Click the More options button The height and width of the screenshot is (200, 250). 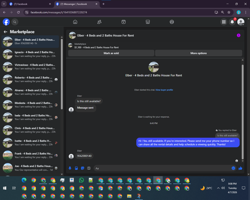pyautogui.click(x=198, y=53)
